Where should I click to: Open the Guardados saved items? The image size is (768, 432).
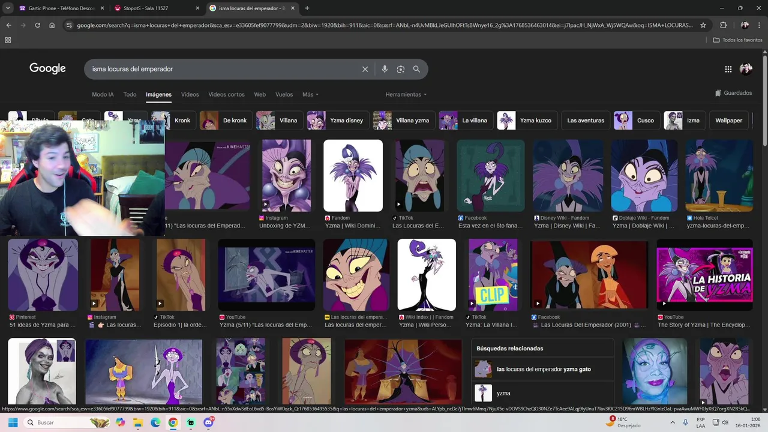pos(733,93)
